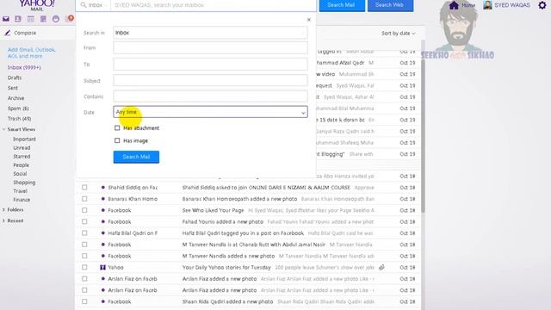Image resolution: width=551 pixels, height=310 pixels.
Task: Select checkbox for Yahoo daily stories email
Action: [84, 268]
